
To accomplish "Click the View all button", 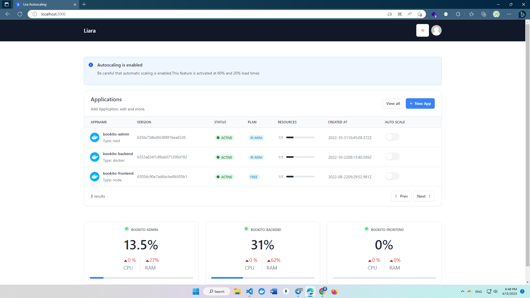I will [393, 103].
